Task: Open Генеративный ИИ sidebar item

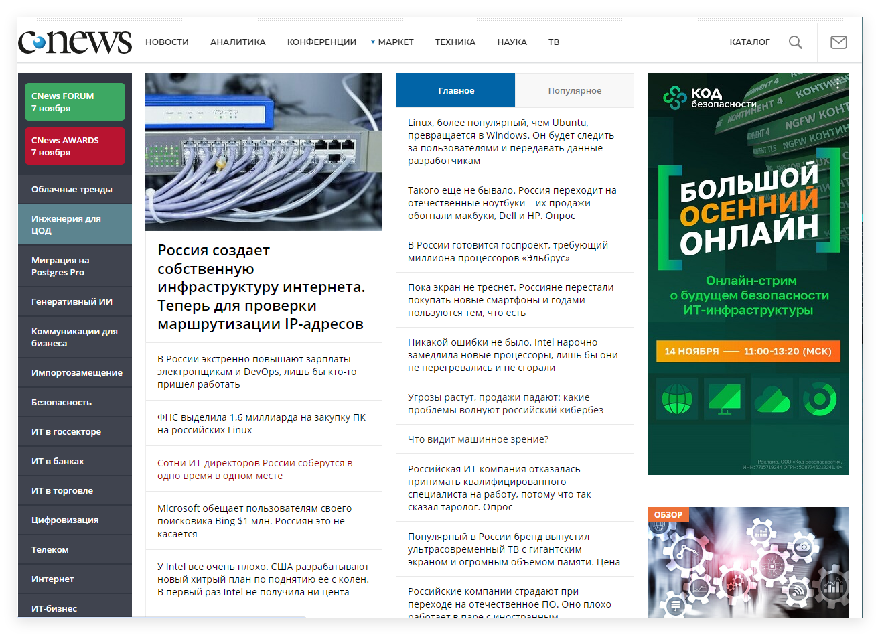Action: click(x=75, y=302)
